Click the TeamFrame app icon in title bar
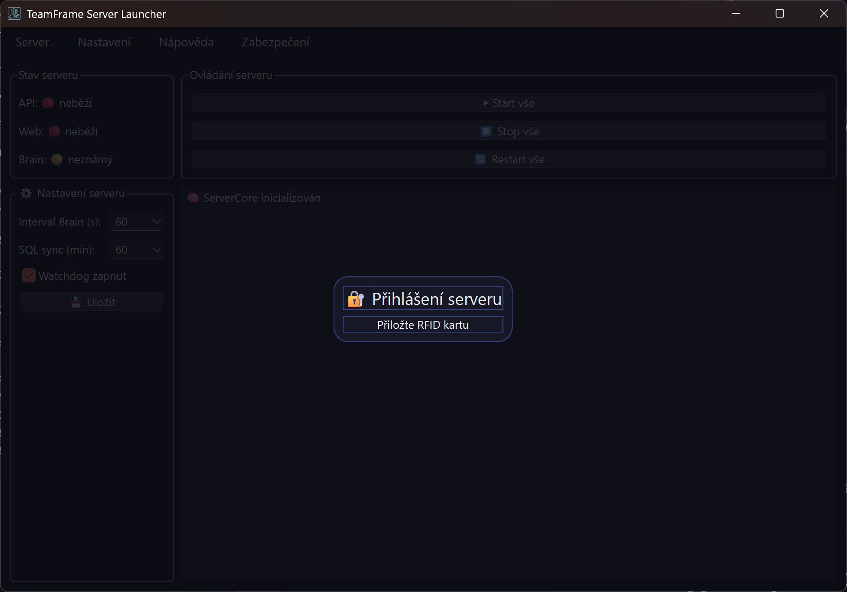Screen dimensions: 847x592 click(x=14, y=14)
